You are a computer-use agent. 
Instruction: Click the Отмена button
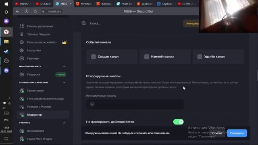217,133
